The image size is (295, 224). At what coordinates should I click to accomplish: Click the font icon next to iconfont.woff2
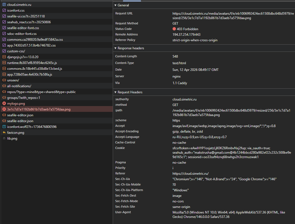coord(4,127)
